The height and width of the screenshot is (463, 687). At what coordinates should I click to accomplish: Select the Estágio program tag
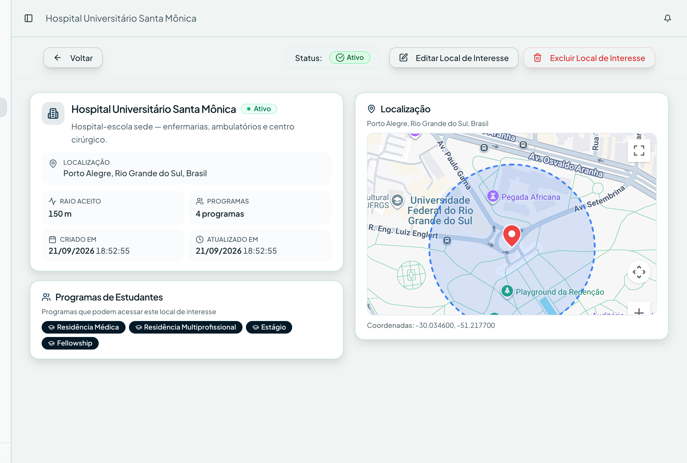pos(269,327)
